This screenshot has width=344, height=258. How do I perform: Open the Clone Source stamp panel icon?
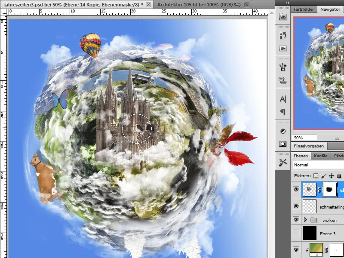[x=283, y=80]
